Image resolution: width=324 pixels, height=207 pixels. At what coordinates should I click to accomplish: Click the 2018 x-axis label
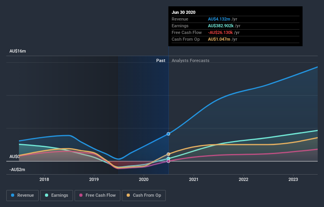pyautogui.click(x=44, y=179)
